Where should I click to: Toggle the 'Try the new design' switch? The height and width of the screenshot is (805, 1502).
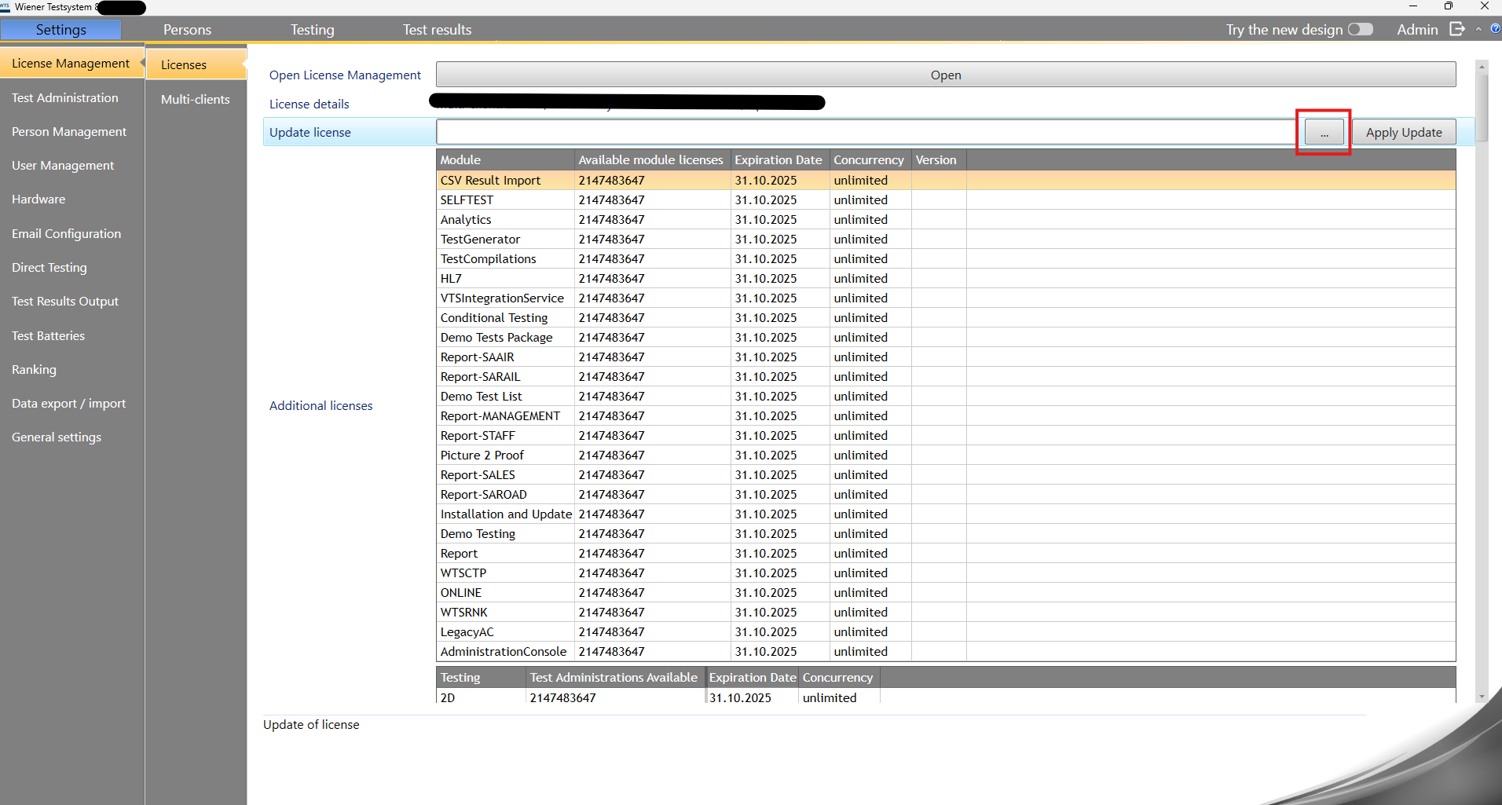coord(1360,29)
